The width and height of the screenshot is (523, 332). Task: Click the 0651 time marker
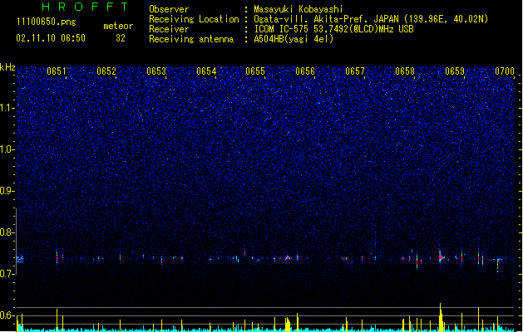pyautogui.click(x=56, y=71)
